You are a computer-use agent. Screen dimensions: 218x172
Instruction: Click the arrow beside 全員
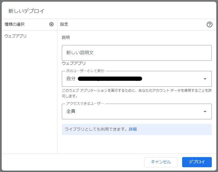coord(205,111)
